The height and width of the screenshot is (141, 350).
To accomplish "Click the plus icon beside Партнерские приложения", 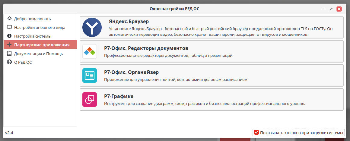I will [x=9, y=45].
